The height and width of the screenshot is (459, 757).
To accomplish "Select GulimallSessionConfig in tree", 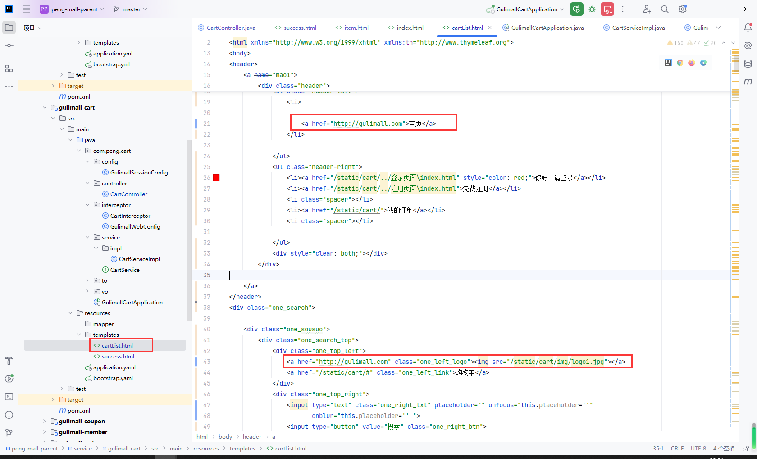I will coord(139,172).
